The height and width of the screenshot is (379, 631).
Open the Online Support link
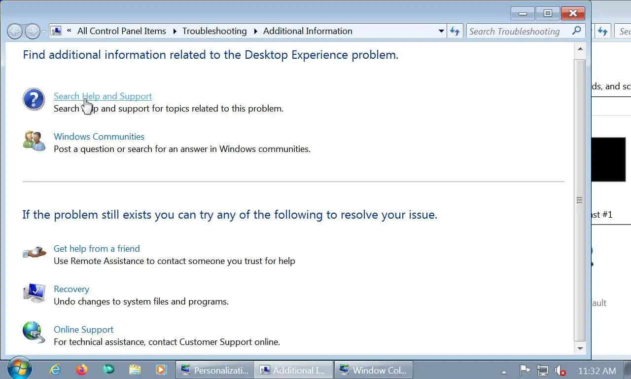click(x=83, y=330)
